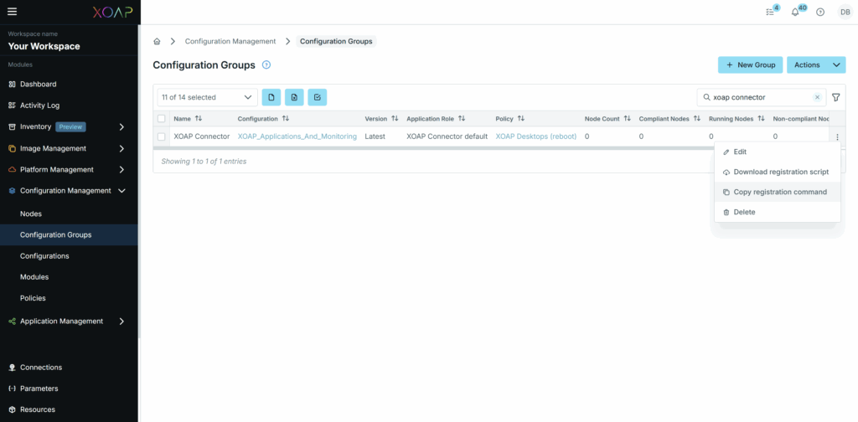
Task: Open the Actions dropdown arrow
Action: [837, 65]
